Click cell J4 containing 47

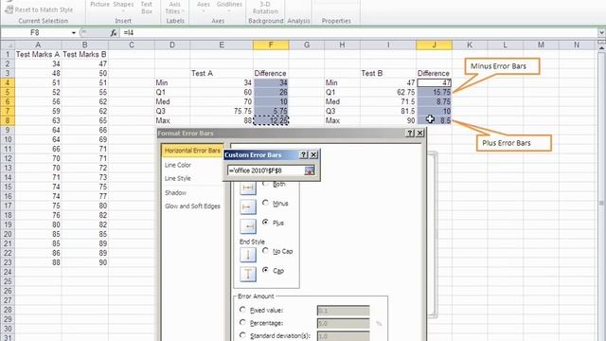(434, 82)
